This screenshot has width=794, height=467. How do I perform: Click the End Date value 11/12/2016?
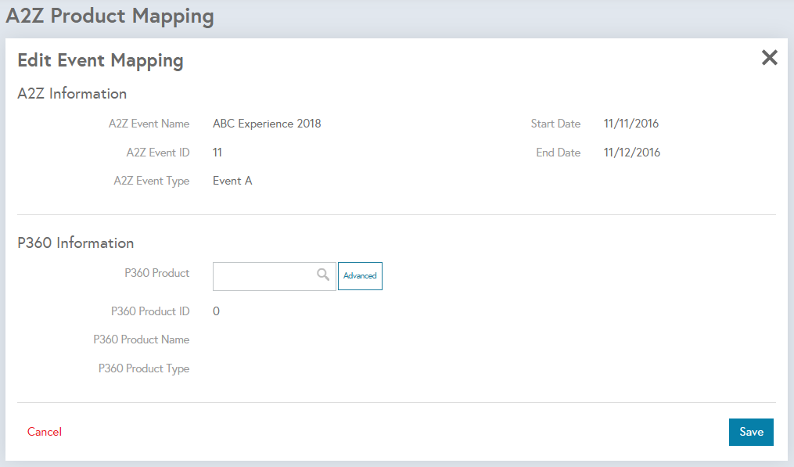coord(632,153)
